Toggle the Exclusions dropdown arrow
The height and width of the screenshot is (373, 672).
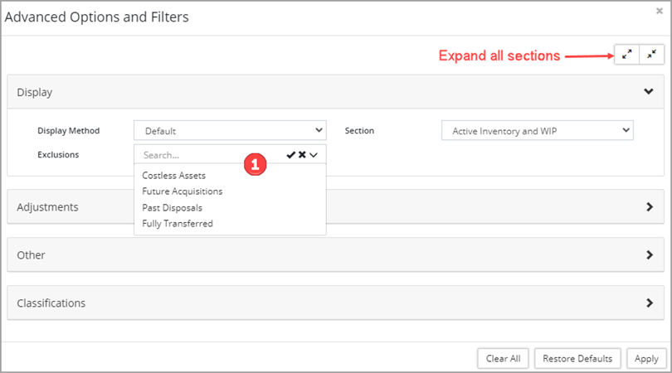pyautogui.click(x=314, y=155)
